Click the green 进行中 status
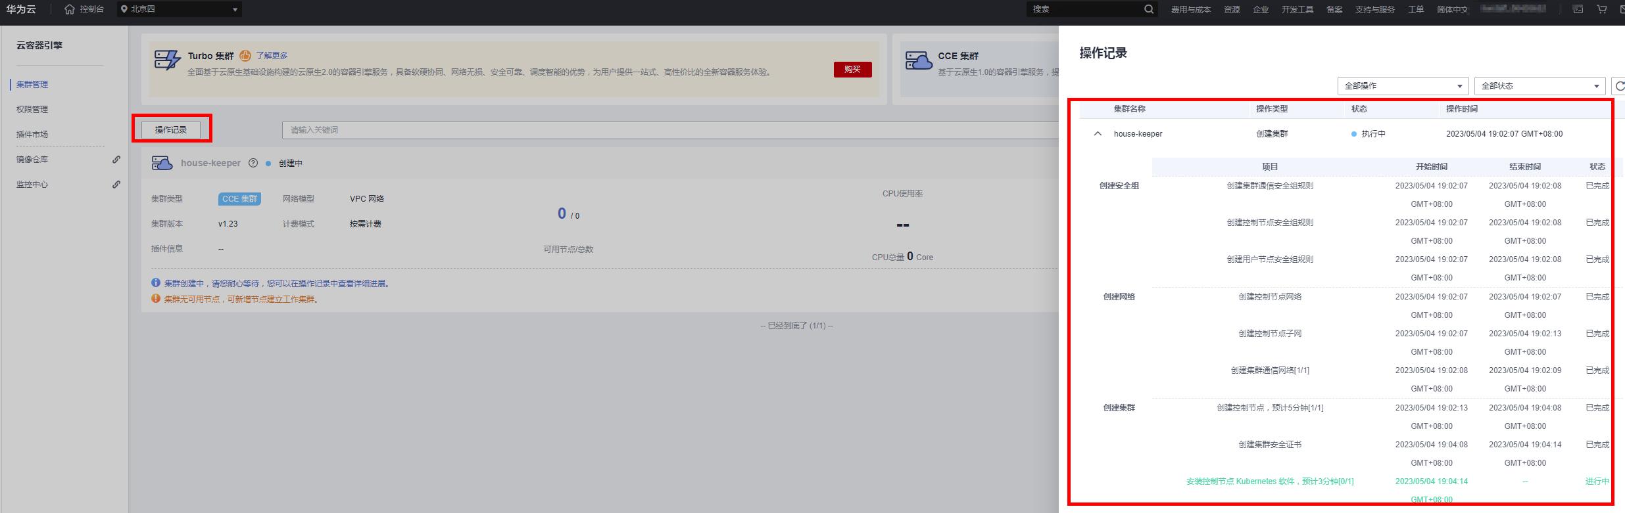Viewport: 1625px width, 513px height. (x=1597, y=481)
